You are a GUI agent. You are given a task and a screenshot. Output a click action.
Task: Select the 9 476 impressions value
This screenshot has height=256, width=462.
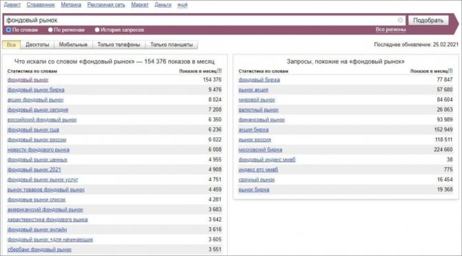[214, 90]
